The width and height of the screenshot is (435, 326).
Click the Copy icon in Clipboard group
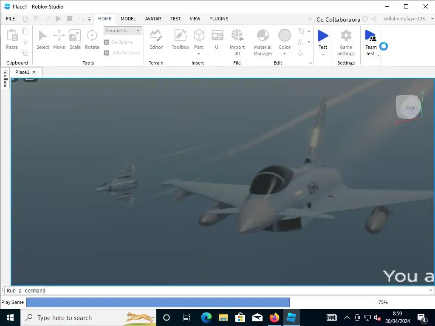point(25,31)
